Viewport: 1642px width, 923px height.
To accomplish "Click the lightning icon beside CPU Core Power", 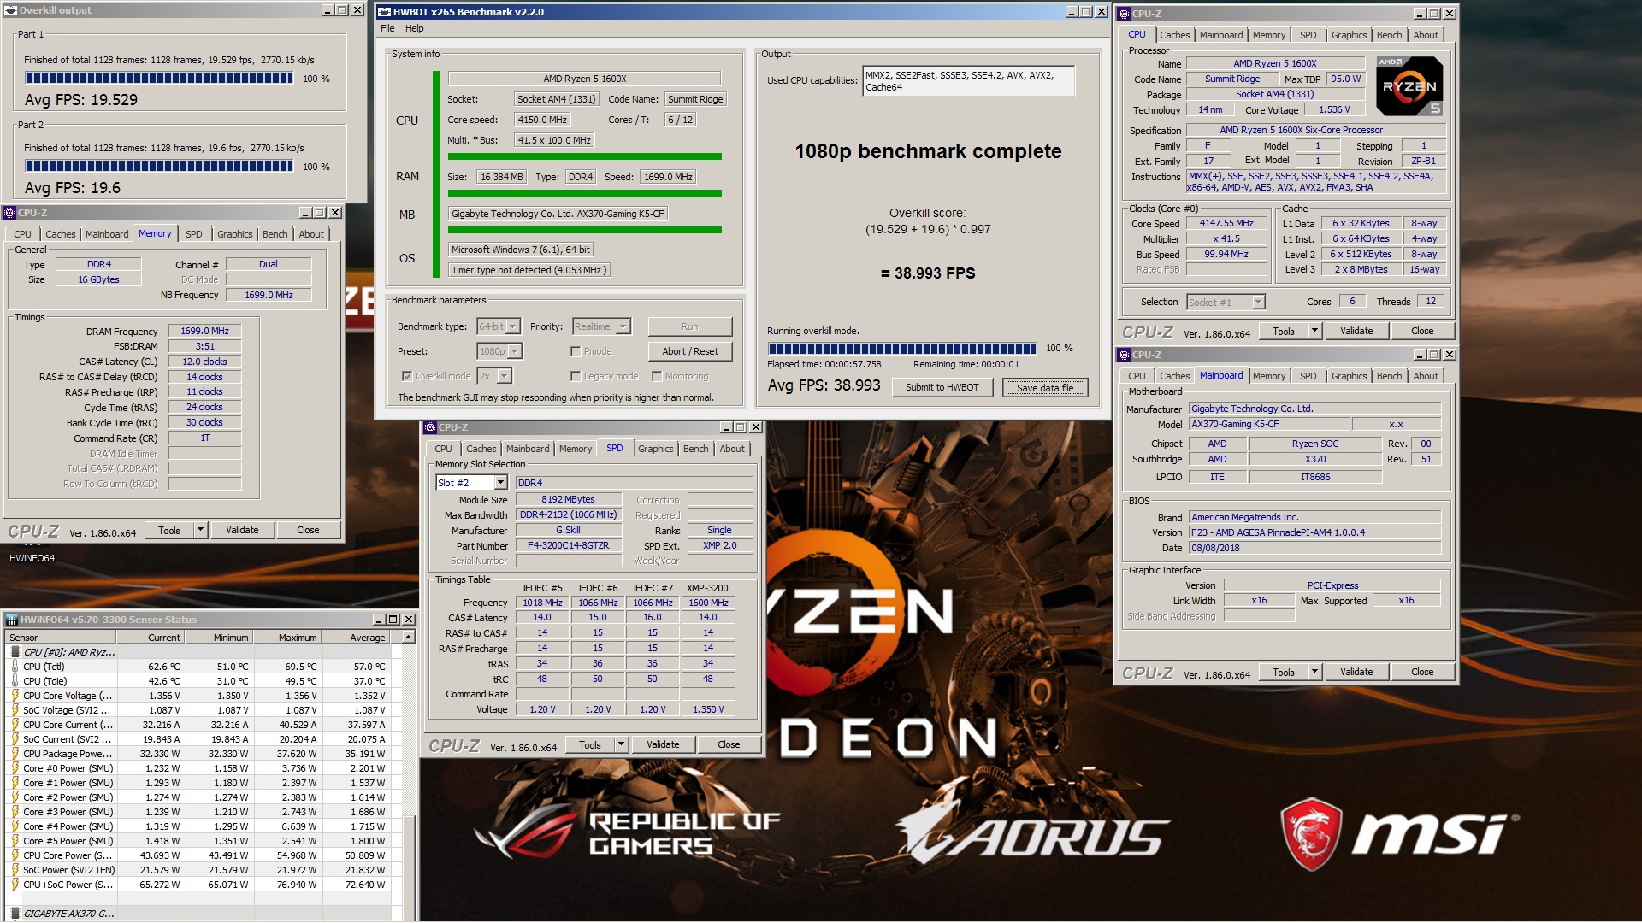I will 15,855.
